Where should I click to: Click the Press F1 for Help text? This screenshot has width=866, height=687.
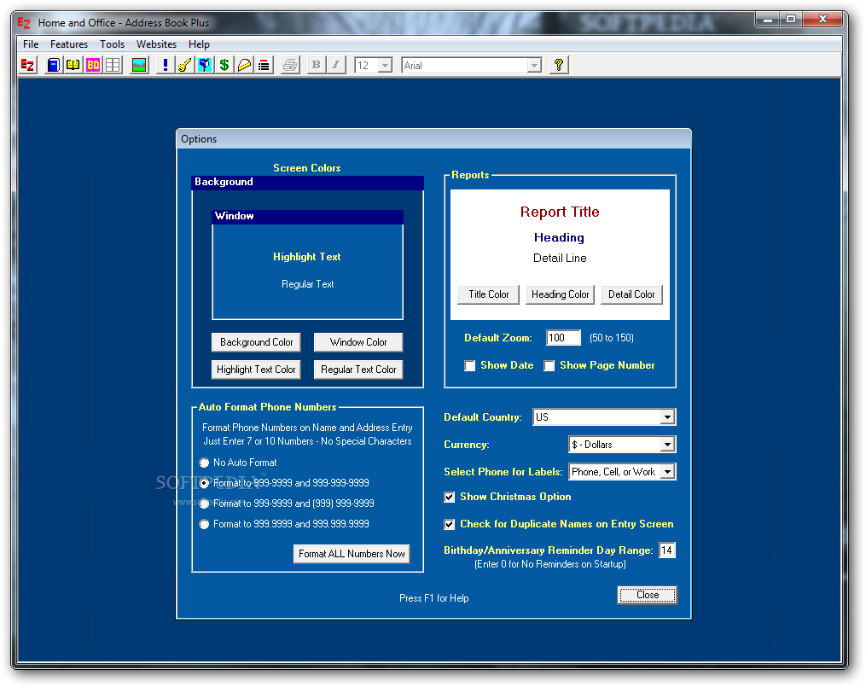click(x=434, y=598)
